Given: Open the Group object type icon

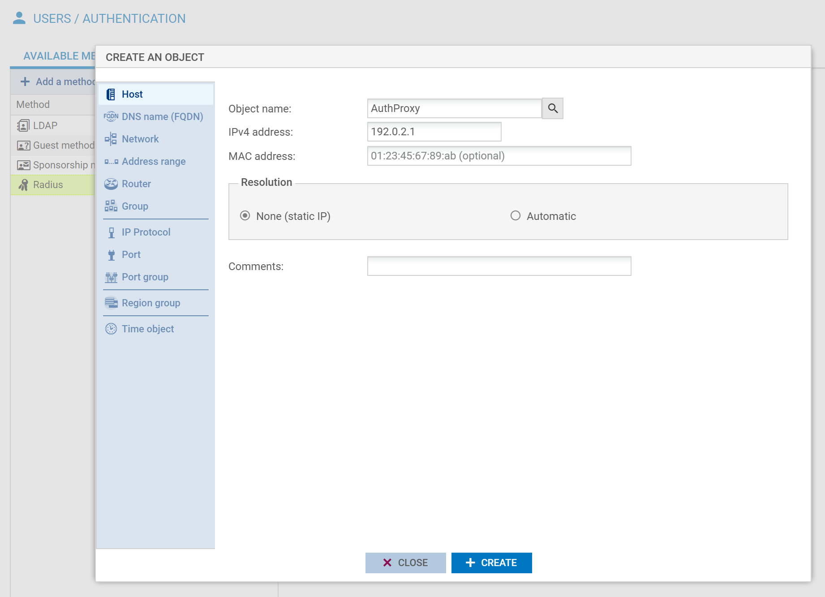Looking at the screenshot, I should [111, 206].
